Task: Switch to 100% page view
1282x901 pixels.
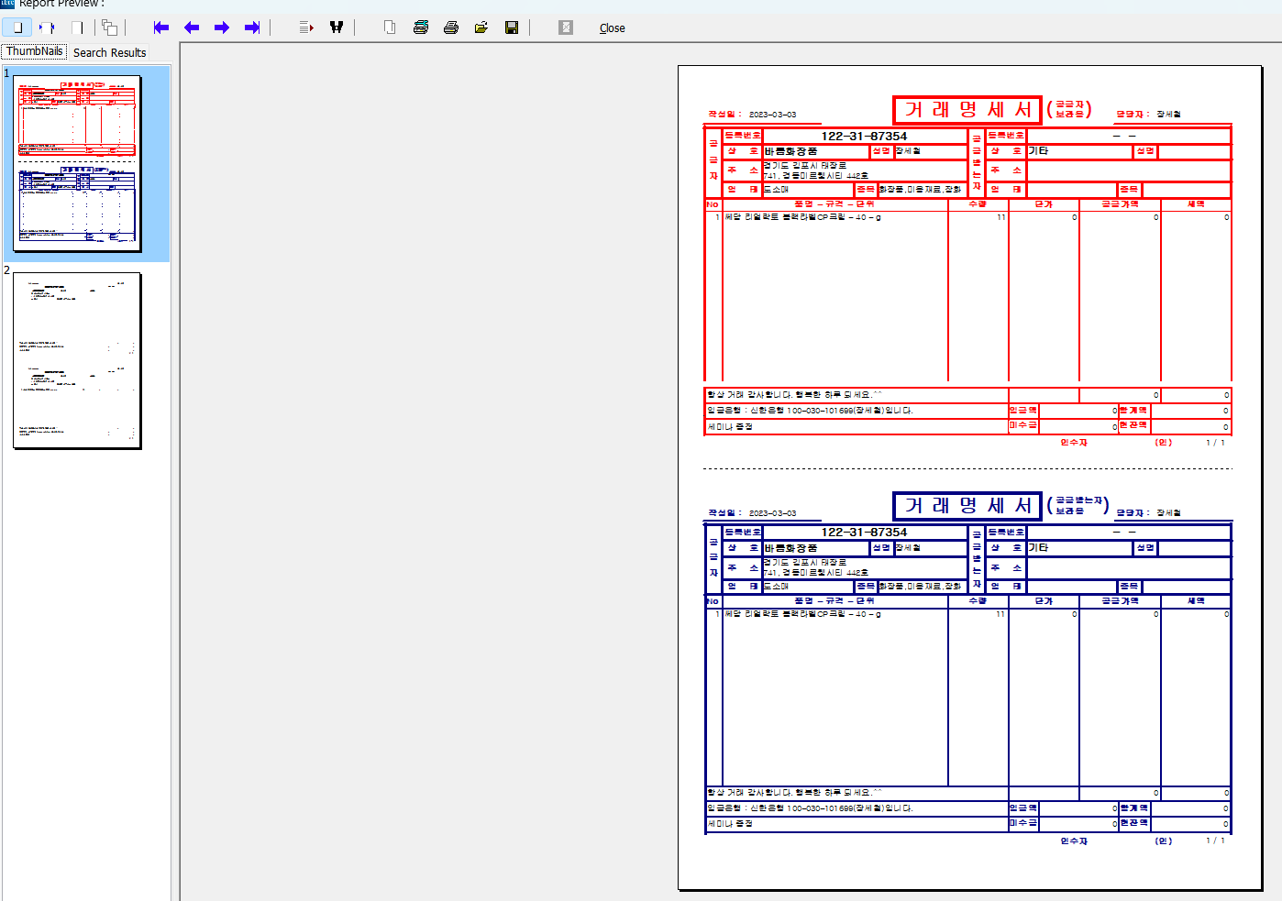Action: tap(77, 27)
